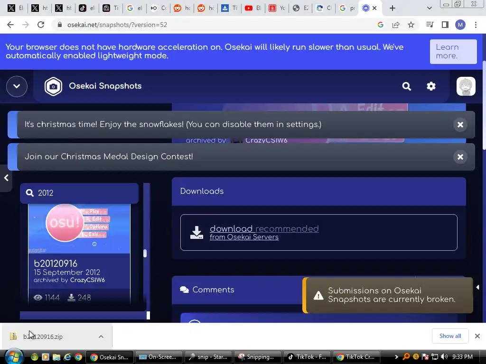Share this page via the share icon
Image resolution: width=486 pixels, height=364 pixels.
tap(396, 25)
